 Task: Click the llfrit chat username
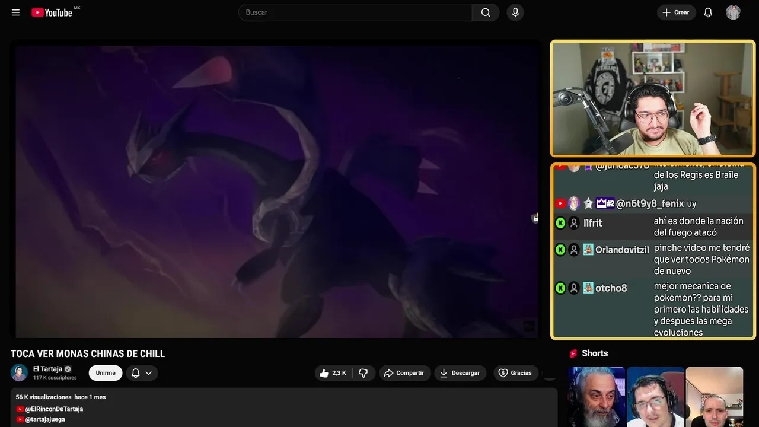coord(592,223)
